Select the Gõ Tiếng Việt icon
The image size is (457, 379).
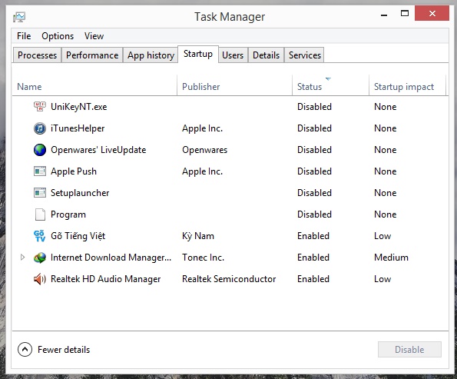pos(39,236)
